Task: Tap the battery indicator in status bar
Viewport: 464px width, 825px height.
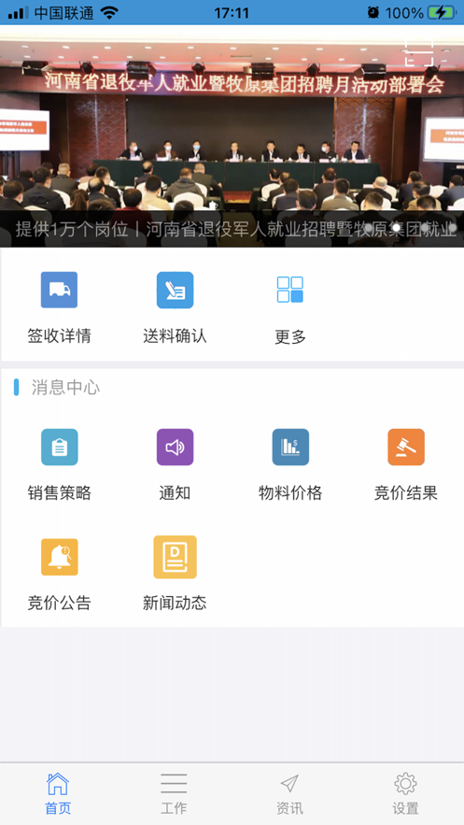Action: pos(442,13)
